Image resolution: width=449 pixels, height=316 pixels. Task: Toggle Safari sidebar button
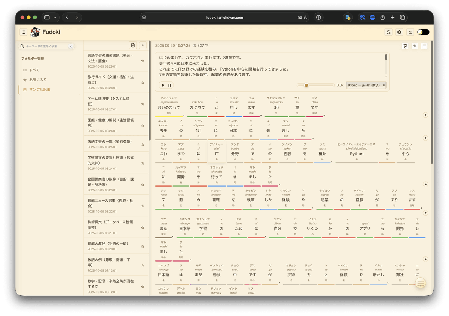(47, 18)
